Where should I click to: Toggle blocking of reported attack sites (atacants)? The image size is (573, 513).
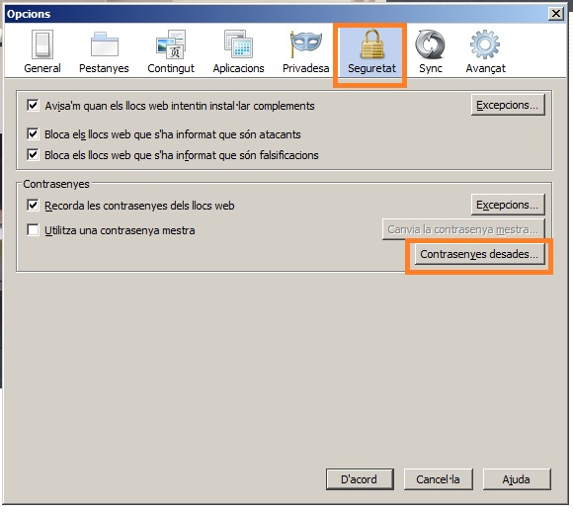[33, 134]
